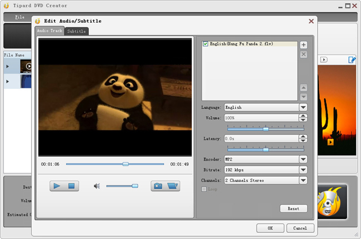Open the Channels dropdown
The width and height of the screenshot is (361, 239).
pos(303,180)
